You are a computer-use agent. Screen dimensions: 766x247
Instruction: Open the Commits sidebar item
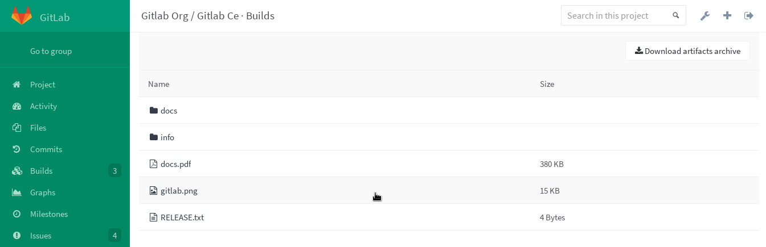[x=46, y=149]
